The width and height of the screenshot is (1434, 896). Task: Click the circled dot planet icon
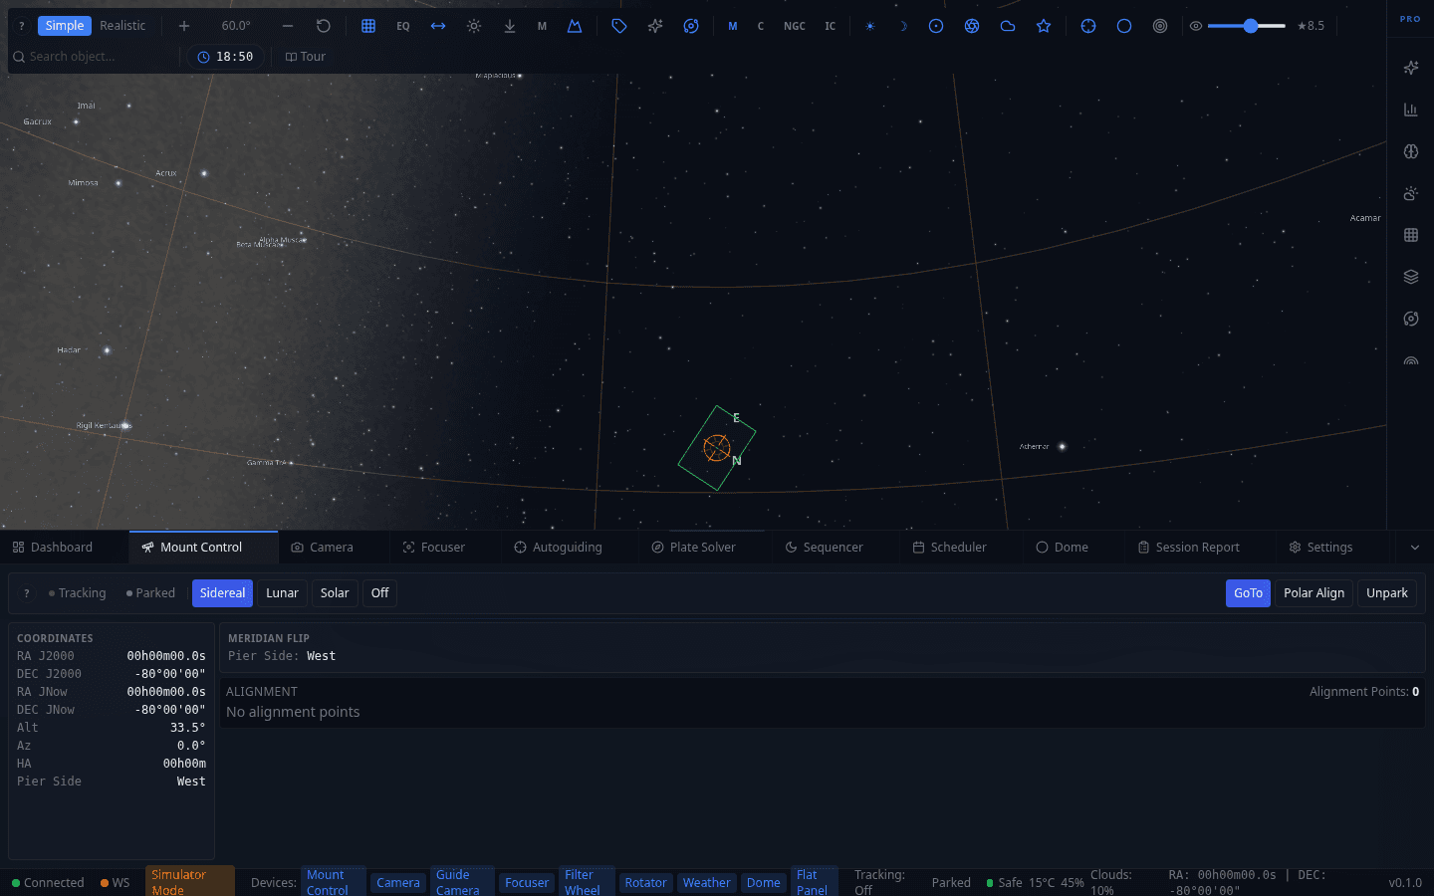pyautogui.click(x=936, y=26)
